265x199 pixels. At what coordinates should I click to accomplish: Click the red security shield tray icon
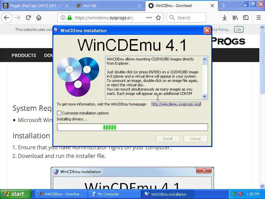pyautogui.click(x=240, y=194)
